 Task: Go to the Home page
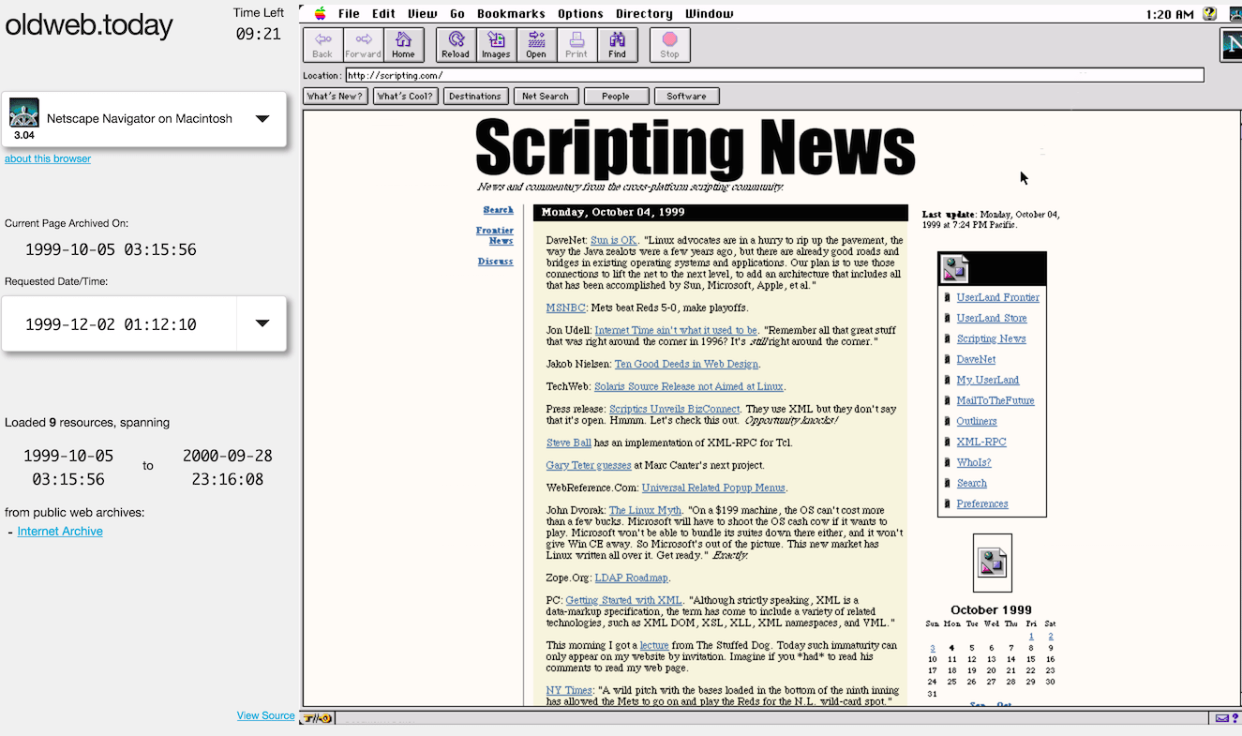click(x=403, y=44)
